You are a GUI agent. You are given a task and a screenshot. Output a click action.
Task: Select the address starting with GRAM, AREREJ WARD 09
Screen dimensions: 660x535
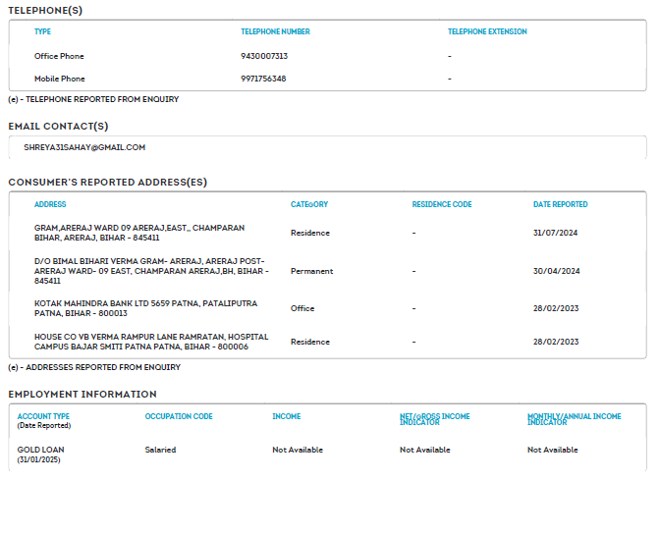point(139,233)
